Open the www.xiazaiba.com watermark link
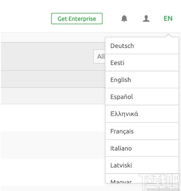Image resolution: width=181 pixels, height=191 pixels. pyautogui.click(x=163, y=189)
